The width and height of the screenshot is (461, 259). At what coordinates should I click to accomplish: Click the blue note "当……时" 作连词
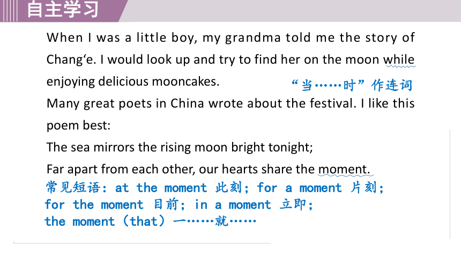[x=352, y=86]
